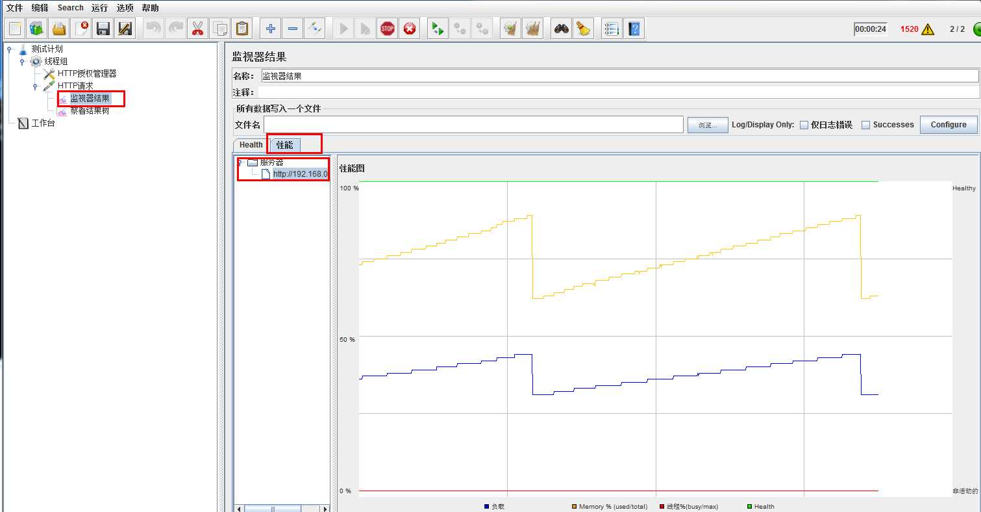Open the Function Helper list icon
Screen dimensions: 981x512
(x=612, y=29)
